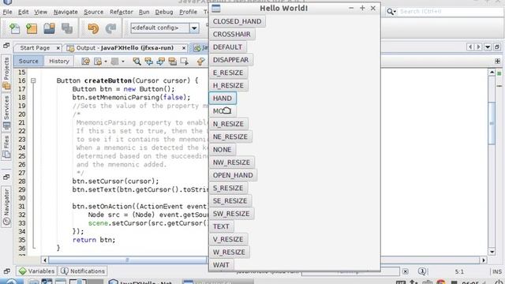Click the E_RESIZE button

pyautogui.click(x=228, y=73)
